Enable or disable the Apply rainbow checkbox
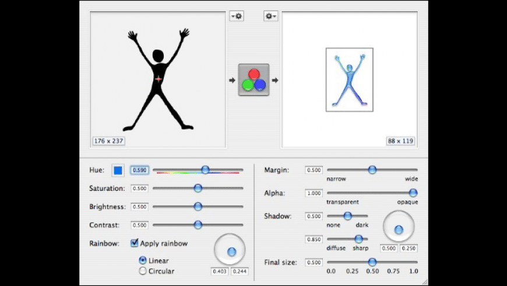This screenshot has width=507, height=286. coord(135,243)
